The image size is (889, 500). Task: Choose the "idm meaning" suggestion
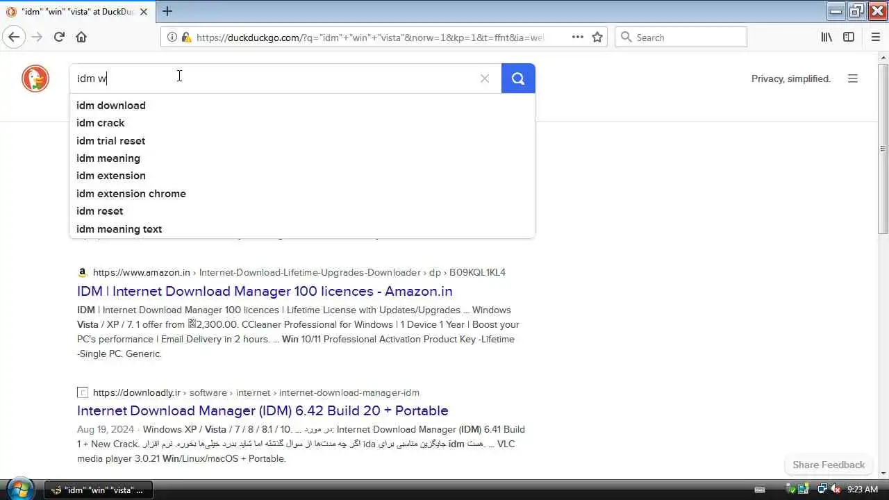pyautogui.click(x=302, y=158)
